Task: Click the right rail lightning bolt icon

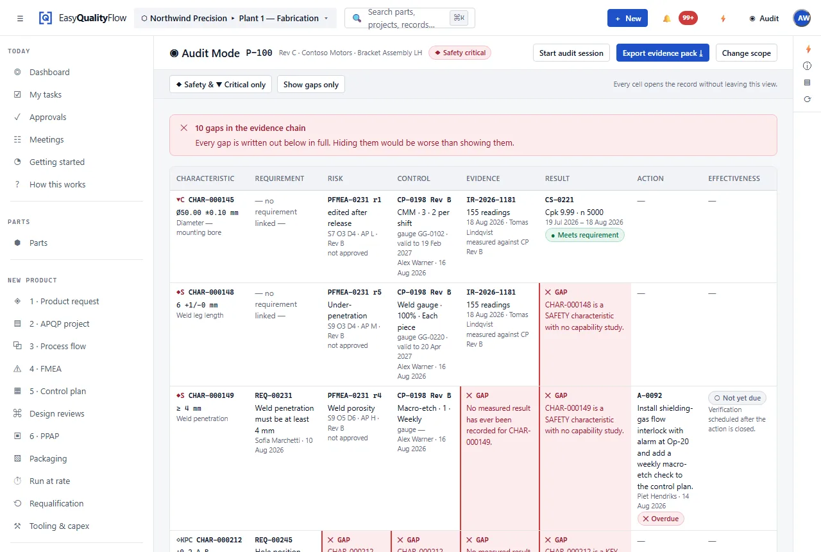Action: click(808, 49)
